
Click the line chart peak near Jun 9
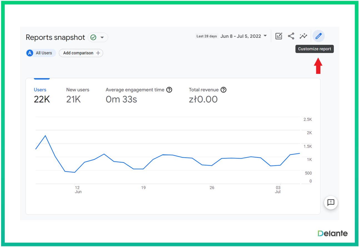click(x=45, y=136)
